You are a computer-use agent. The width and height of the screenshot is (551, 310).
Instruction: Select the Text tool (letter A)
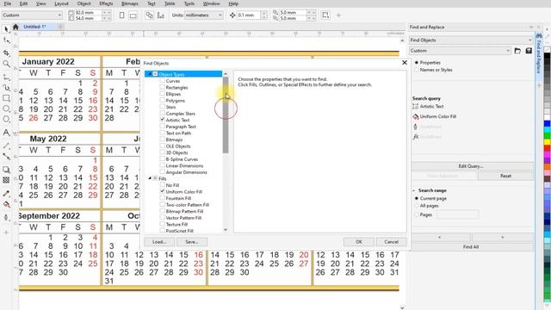6,133
